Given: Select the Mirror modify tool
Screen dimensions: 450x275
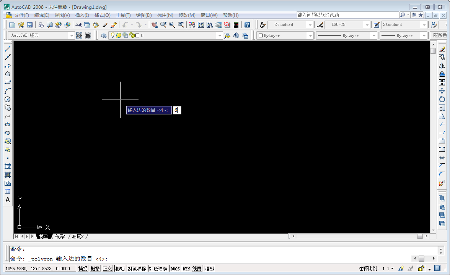Looking at the screenshot, I should [442, 66].
